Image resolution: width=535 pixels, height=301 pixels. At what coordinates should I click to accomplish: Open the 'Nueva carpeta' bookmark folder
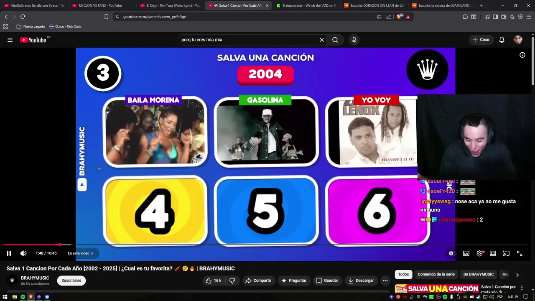31,26
